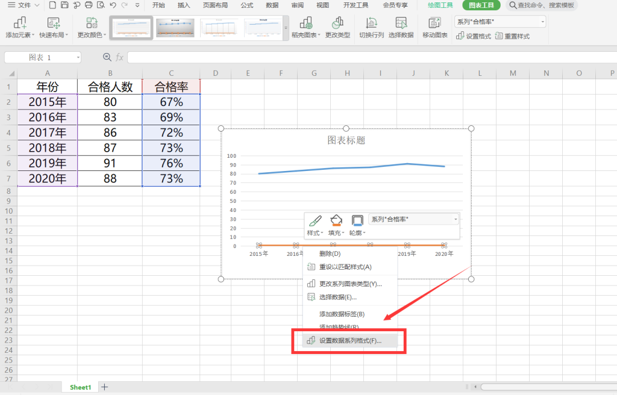Open the 开发工具 tab
This screenshot has width=617, height=395.
tap(355, 5)
